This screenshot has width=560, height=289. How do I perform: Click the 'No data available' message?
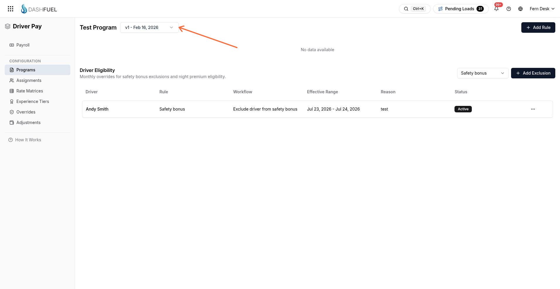click(x=317, y=50)
